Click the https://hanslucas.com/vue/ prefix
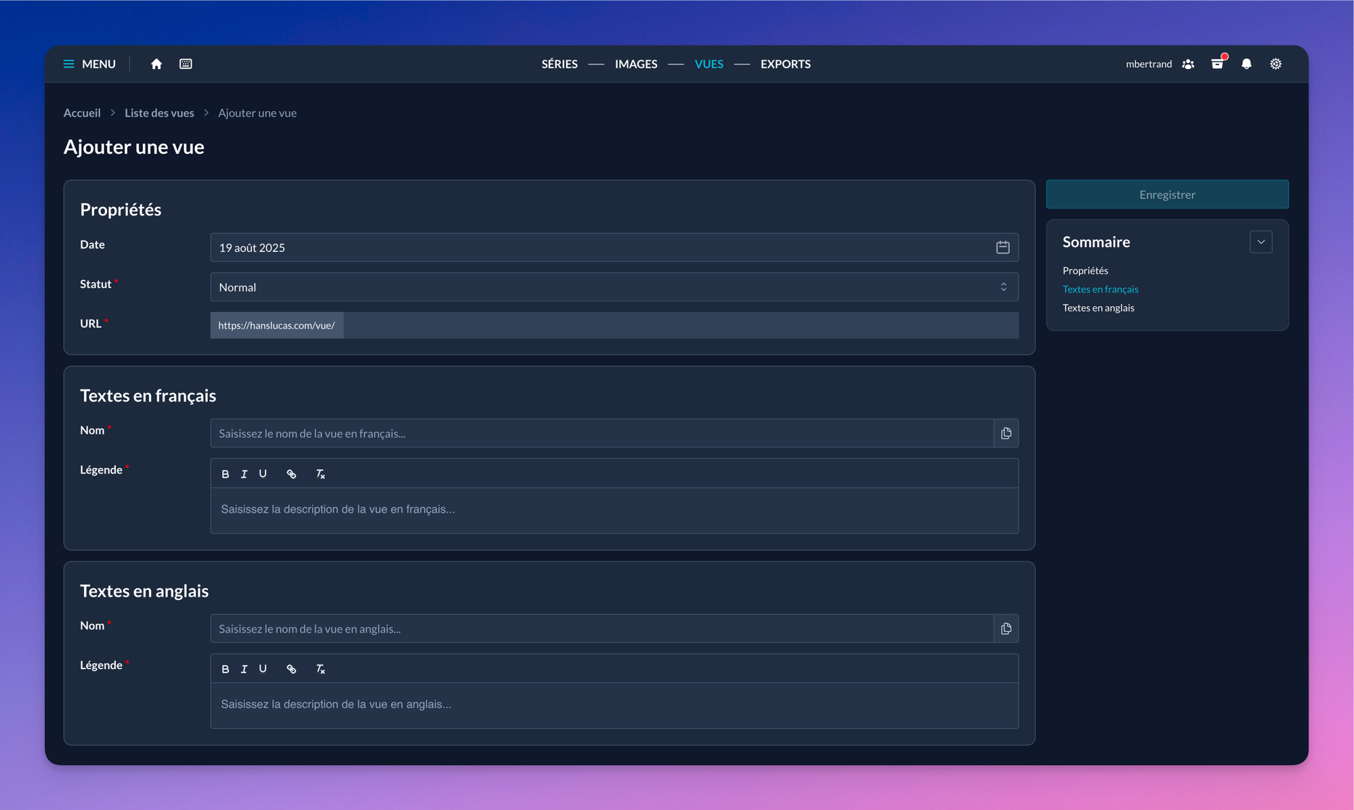The height and width of the screenshot is (810, 1354). pyautogui.click(x=276, y=325)
